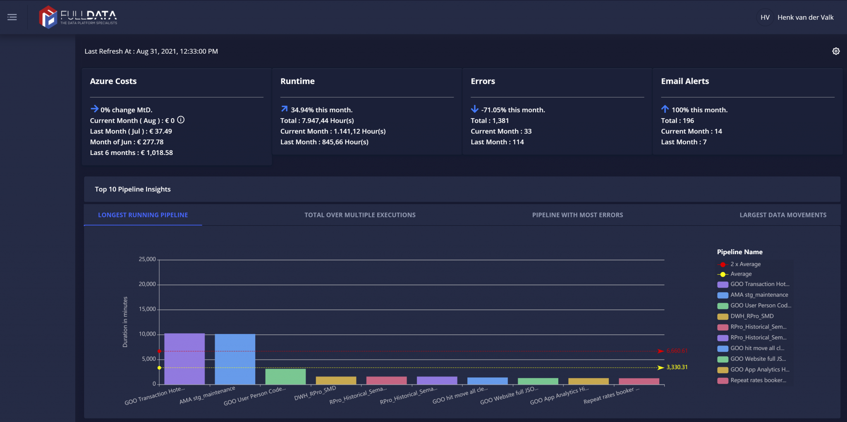
Task: Click the GOO Transaction Hotel purple bar
Action: coord(184,359)
